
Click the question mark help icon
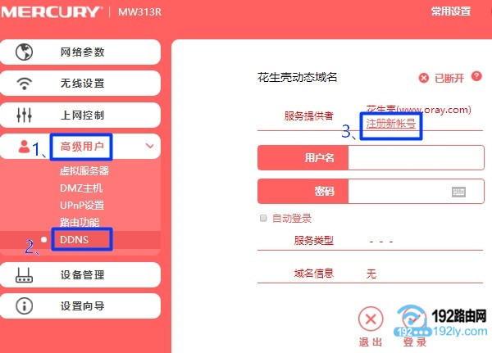tap(476, 76)
